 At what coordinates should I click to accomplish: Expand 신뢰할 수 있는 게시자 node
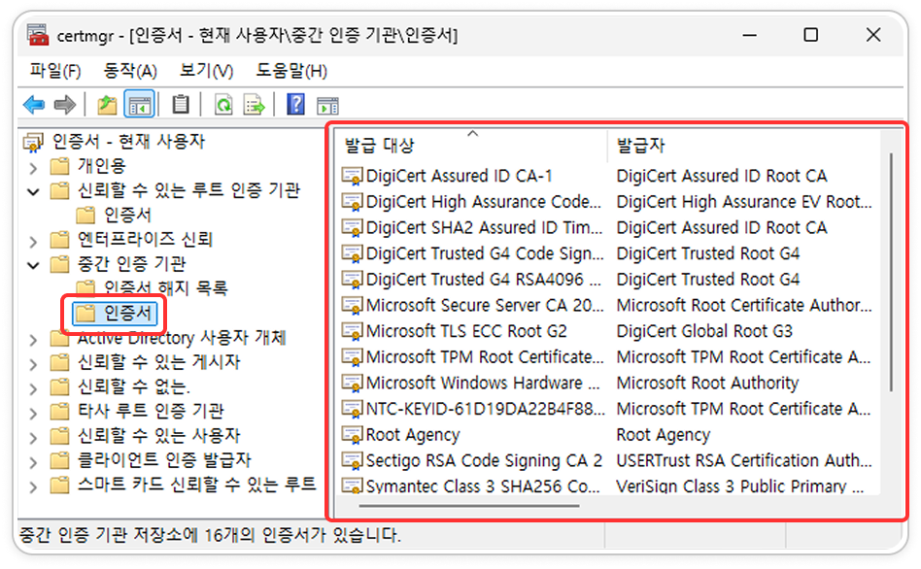pos(33,364)
